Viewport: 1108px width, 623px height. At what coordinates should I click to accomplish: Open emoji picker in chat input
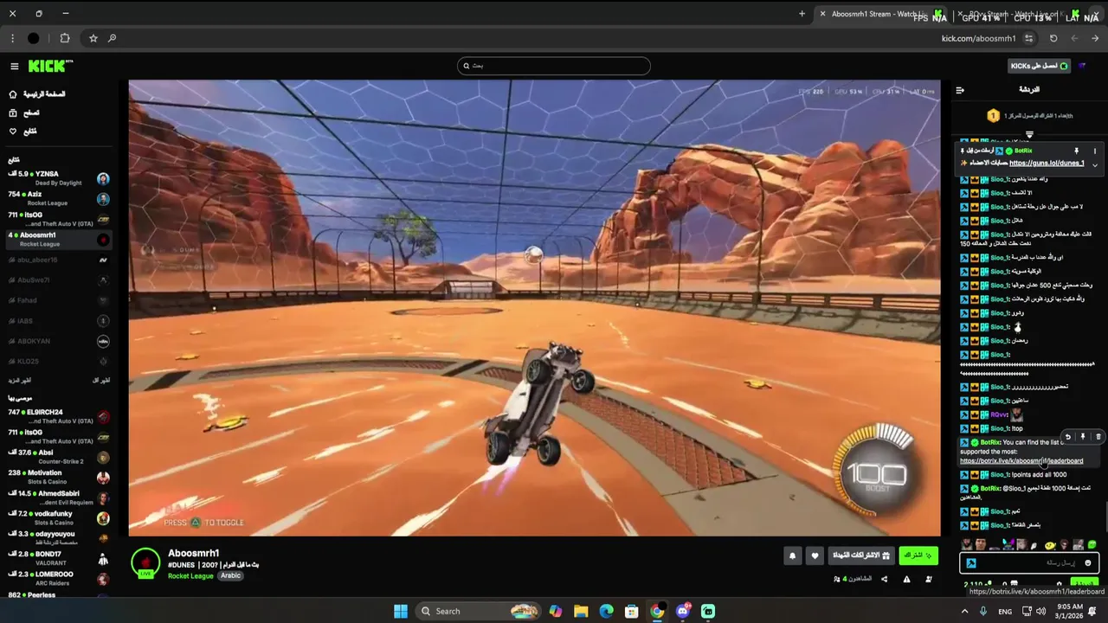click(1088, 562)
